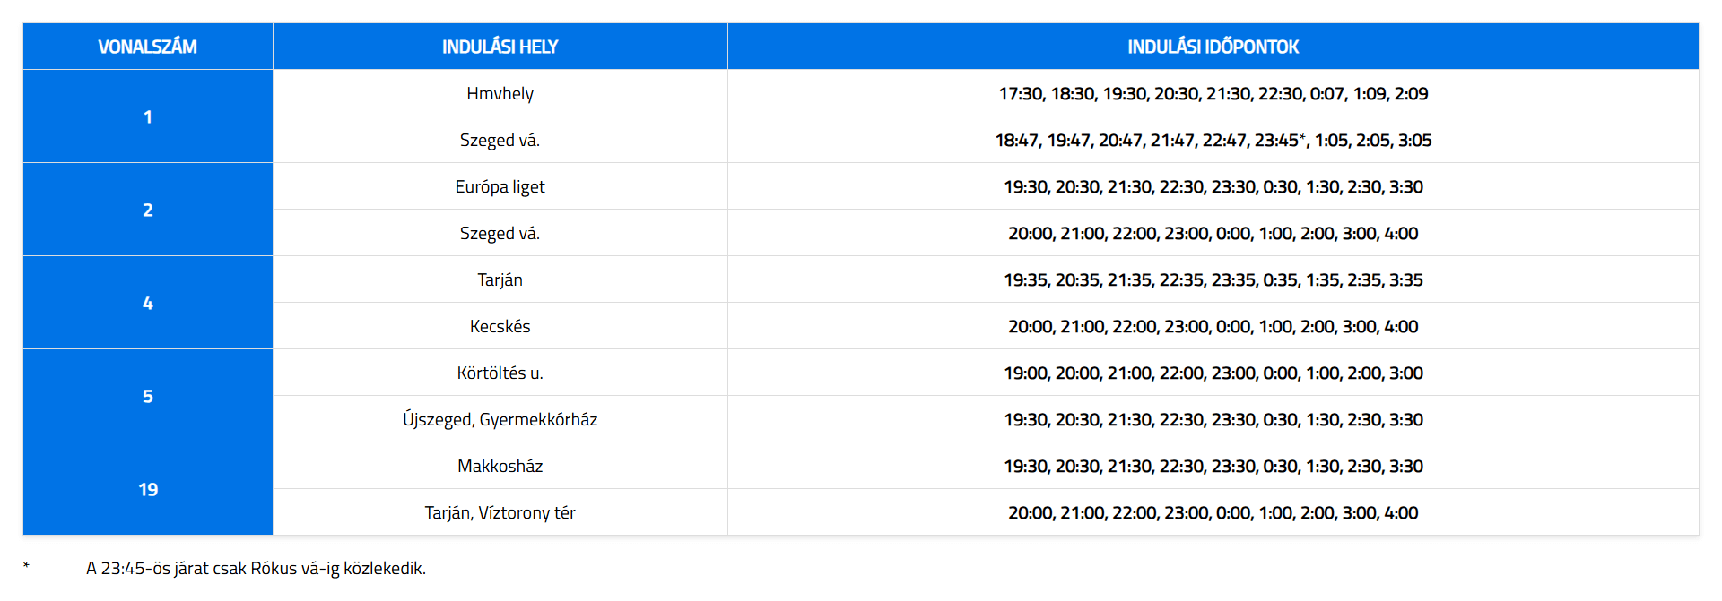Screen dimensions: 1722x601
Task: Select the times row starting with 19:00
Action: point(1213,373)
